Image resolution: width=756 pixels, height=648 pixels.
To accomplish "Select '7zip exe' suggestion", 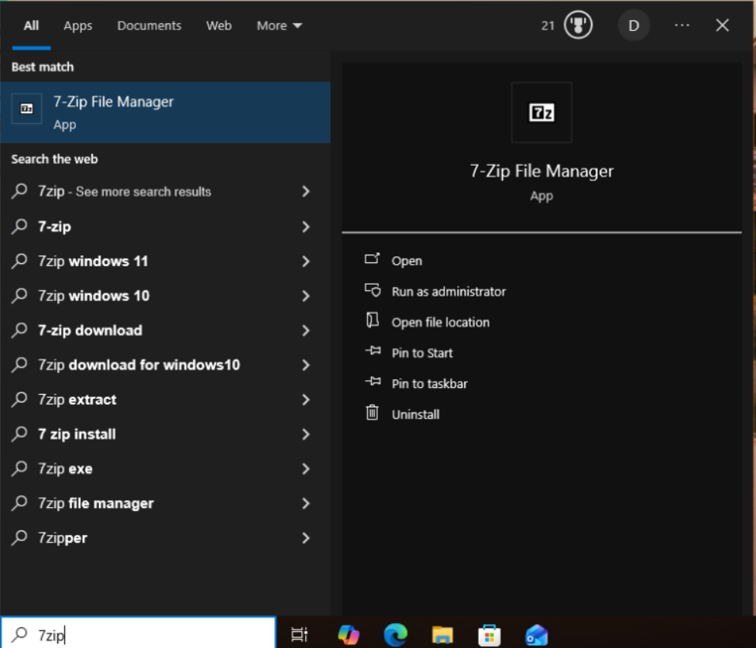I will pos(165,469).
